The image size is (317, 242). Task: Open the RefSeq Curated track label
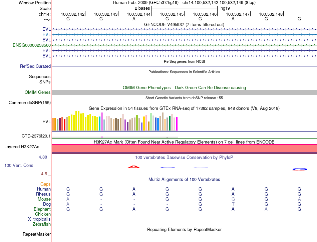click(x=35, y=66)
